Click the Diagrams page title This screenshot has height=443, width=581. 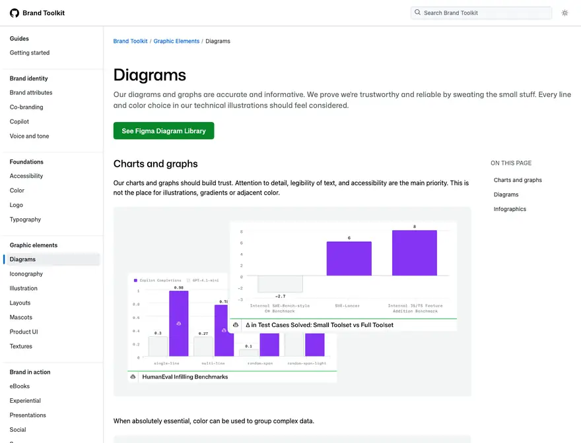point(150,74)
